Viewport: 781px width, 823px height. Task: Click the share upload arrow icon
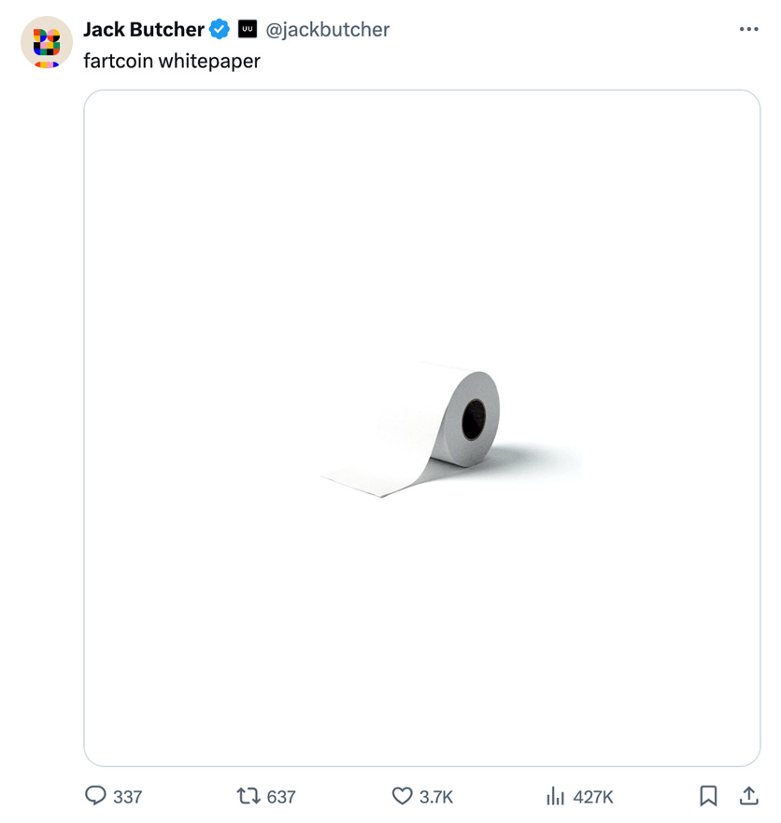(x=748, y=796)
